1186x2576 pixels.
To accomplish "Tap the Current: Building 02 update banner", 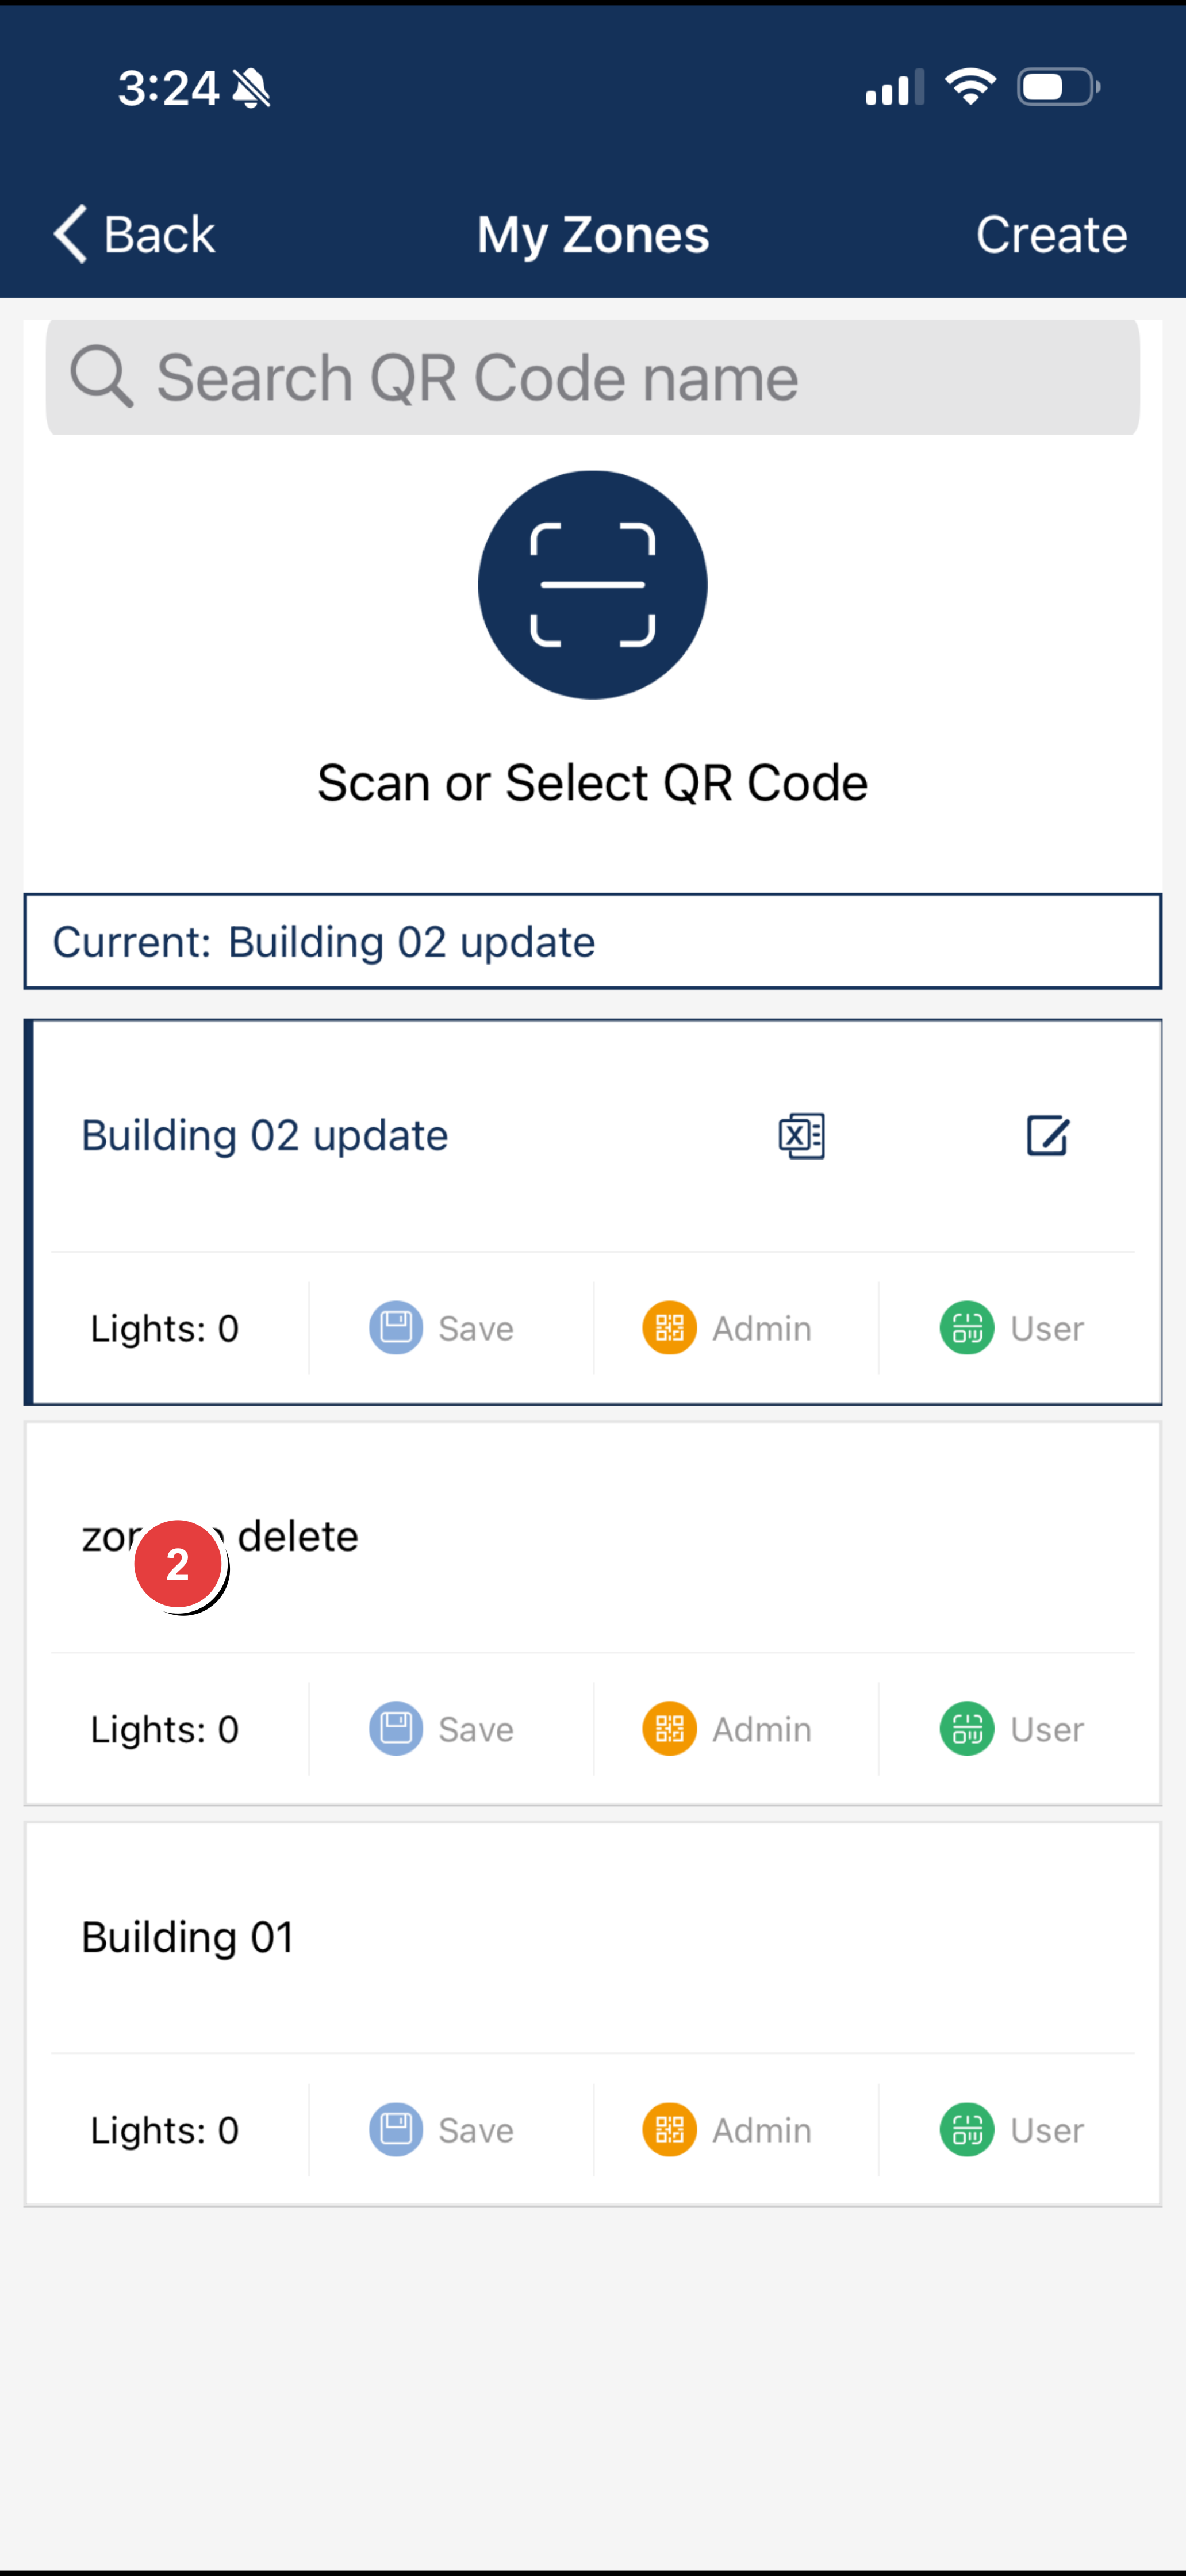I will pos(592,942).
